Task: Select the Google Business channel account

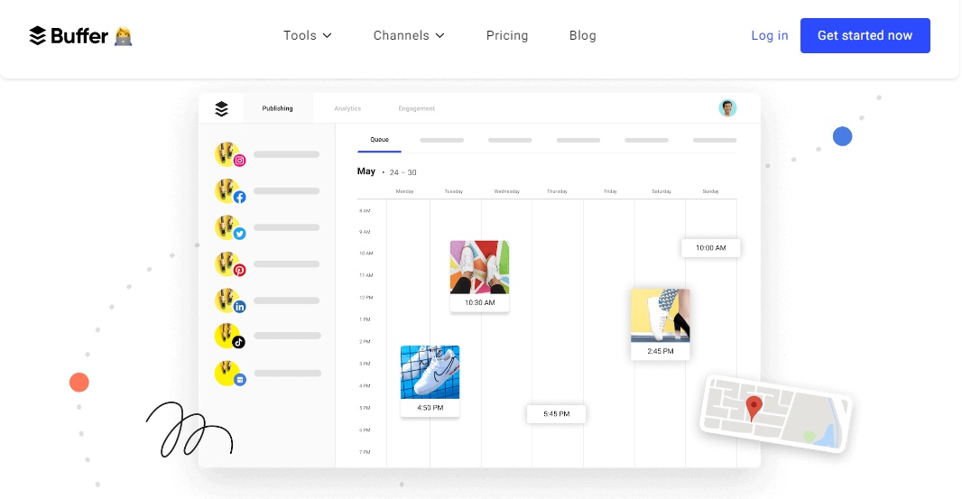Action: [x=267, y=374]
